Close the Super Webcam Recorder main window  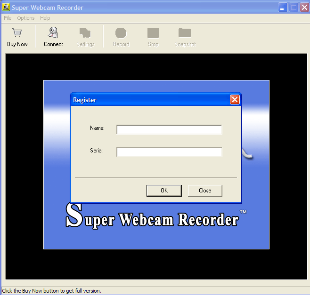coord(304,8)
